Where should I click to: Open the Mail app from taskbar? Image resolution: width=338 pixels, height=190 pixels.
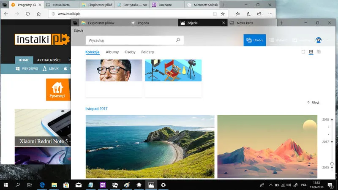[79, 185]
